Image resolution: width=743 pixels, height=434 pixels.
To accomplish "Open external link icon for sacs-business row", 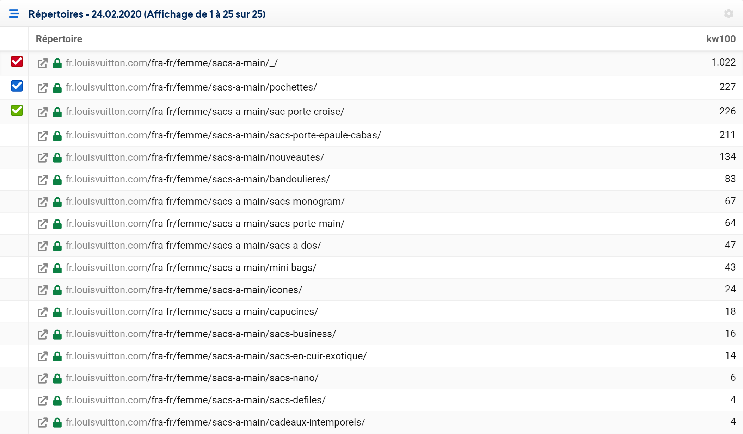I will (43, 334).
